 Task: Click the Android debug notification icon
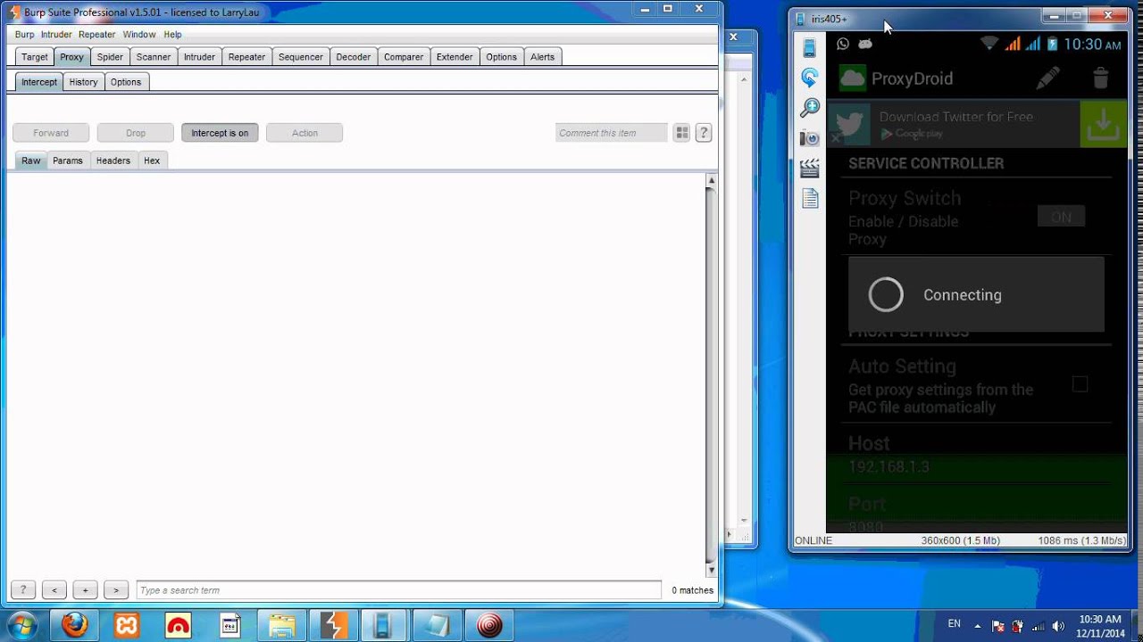point(864,44)
